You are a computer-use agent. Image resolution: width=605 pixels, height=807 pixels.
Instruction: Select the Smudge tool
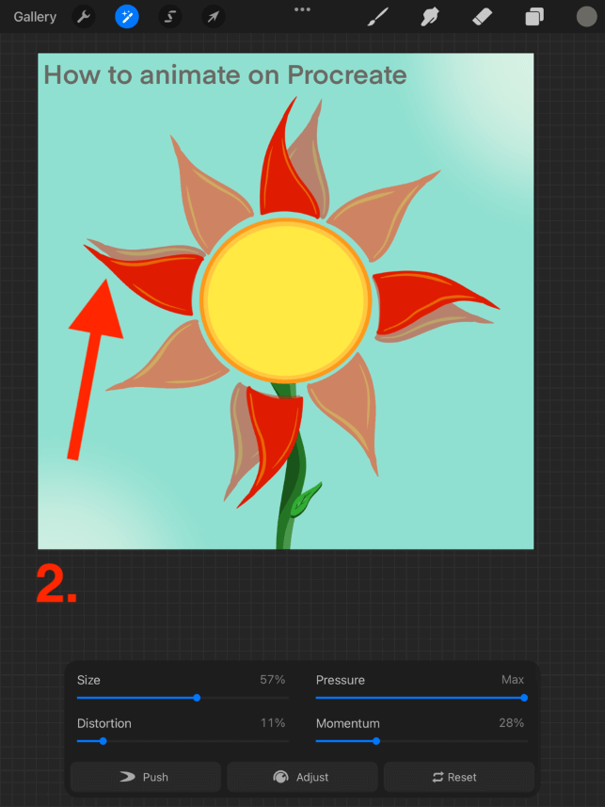pyautogui.click(x=430, y=17)
